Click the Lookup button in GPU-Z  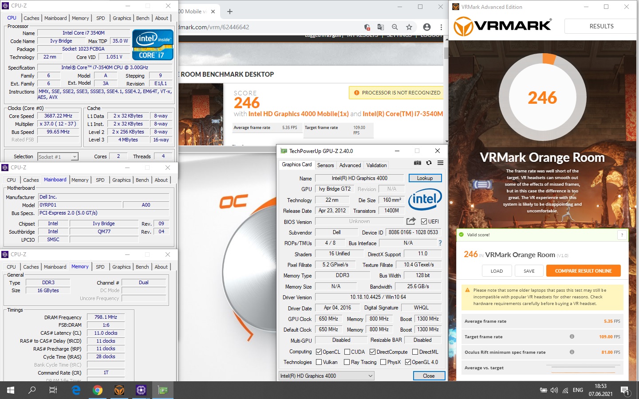pyautogui.click(x=425, y=178)
